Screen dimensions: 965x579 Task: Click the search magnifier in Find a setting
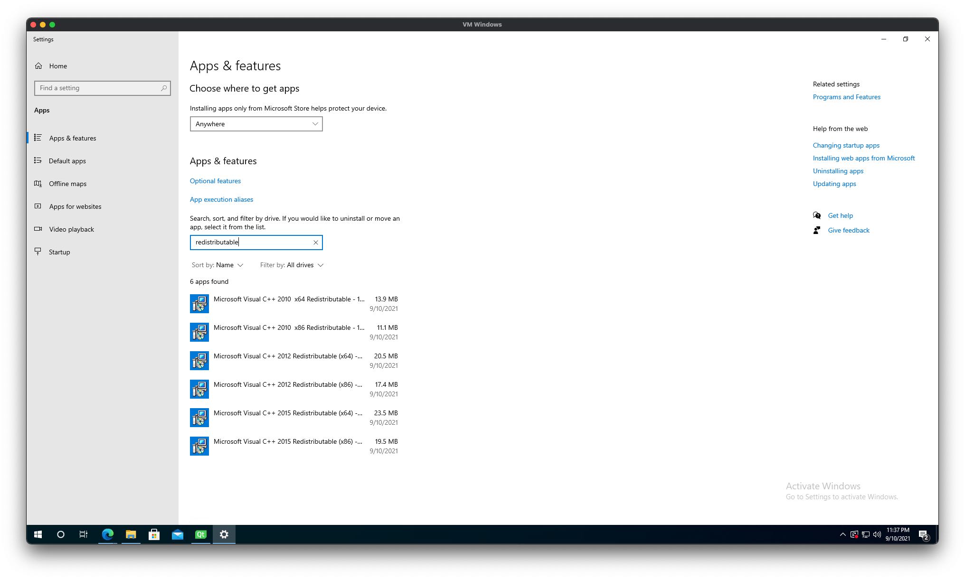[x=164, y=88]
